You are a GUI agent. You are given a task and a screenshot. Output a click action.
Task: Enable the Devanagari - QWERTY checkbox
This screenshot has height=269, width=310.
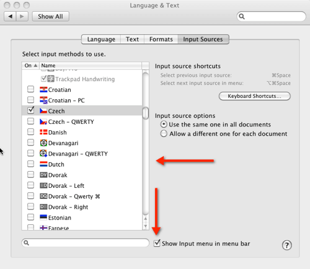31,153
